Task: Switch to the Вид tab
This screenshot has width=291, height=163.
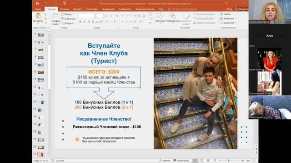Action: tap(161, 9)
